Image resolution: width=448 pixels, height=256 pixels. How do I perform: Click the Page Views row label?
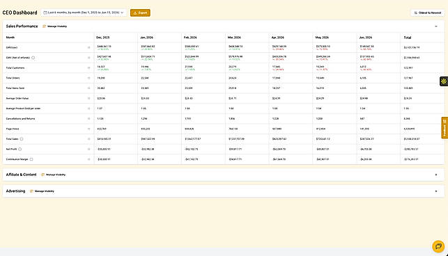[13, 129]
